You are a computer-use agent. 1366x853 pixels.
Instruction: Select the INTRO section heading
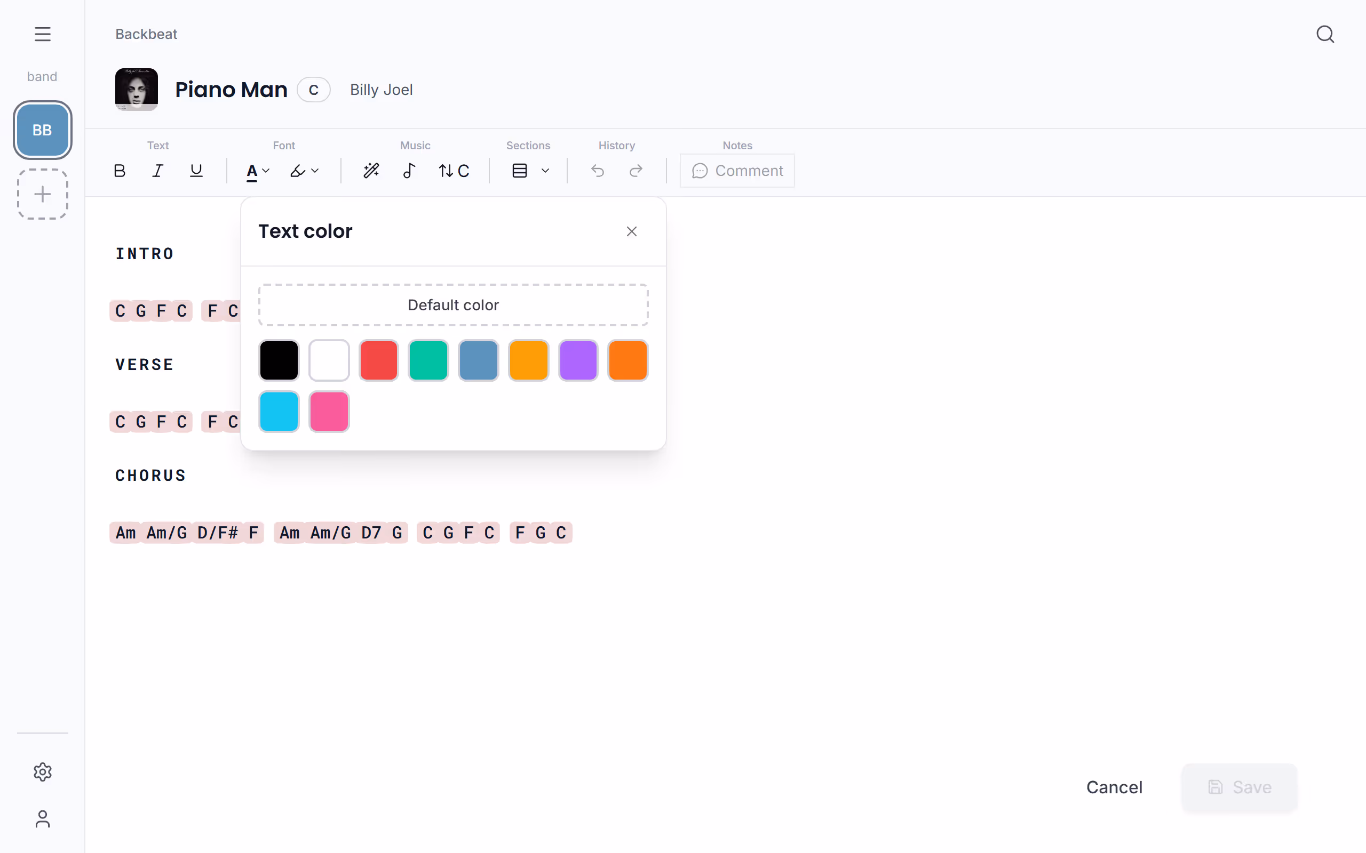pyautogui.click(x=145, y=254)
